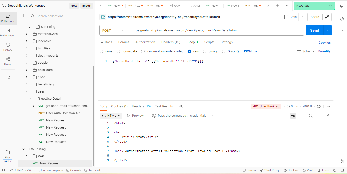Open the code snippet panel icon
347x174 pixels.
point(342,19)
